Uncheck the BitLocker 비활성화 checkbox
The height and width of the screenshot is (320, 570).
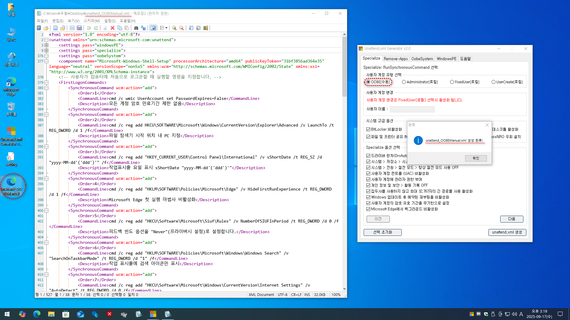tap(368, 129)
